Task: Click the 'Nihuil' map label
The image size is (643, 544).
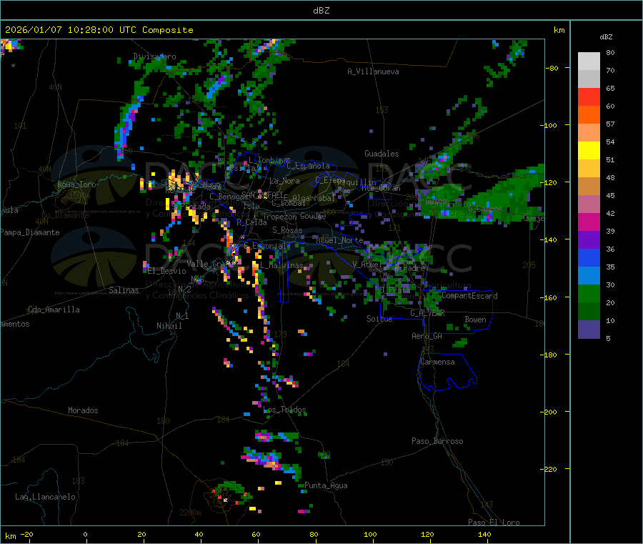Action: (x=169, y=326)
